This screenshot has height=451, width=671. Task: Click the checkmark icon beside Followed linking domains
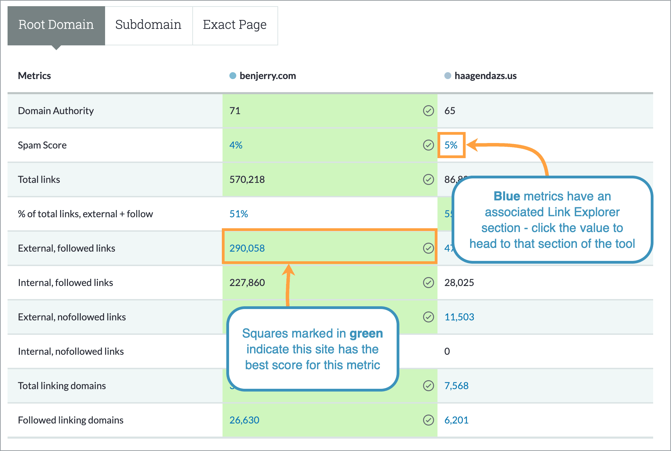(x=428, y=420)
